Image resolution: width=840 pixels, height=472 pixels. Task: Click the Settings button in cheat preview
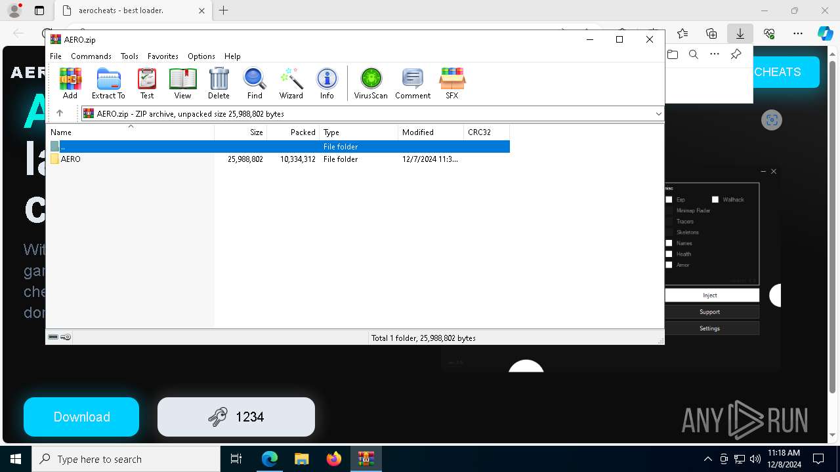(711, 328)
